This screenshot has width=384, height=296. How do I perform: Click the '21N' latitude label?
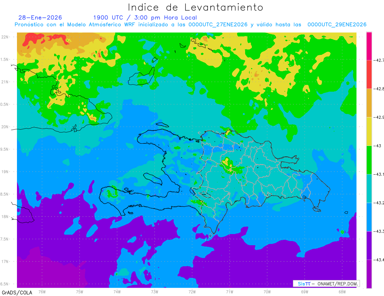pos(5,82)
